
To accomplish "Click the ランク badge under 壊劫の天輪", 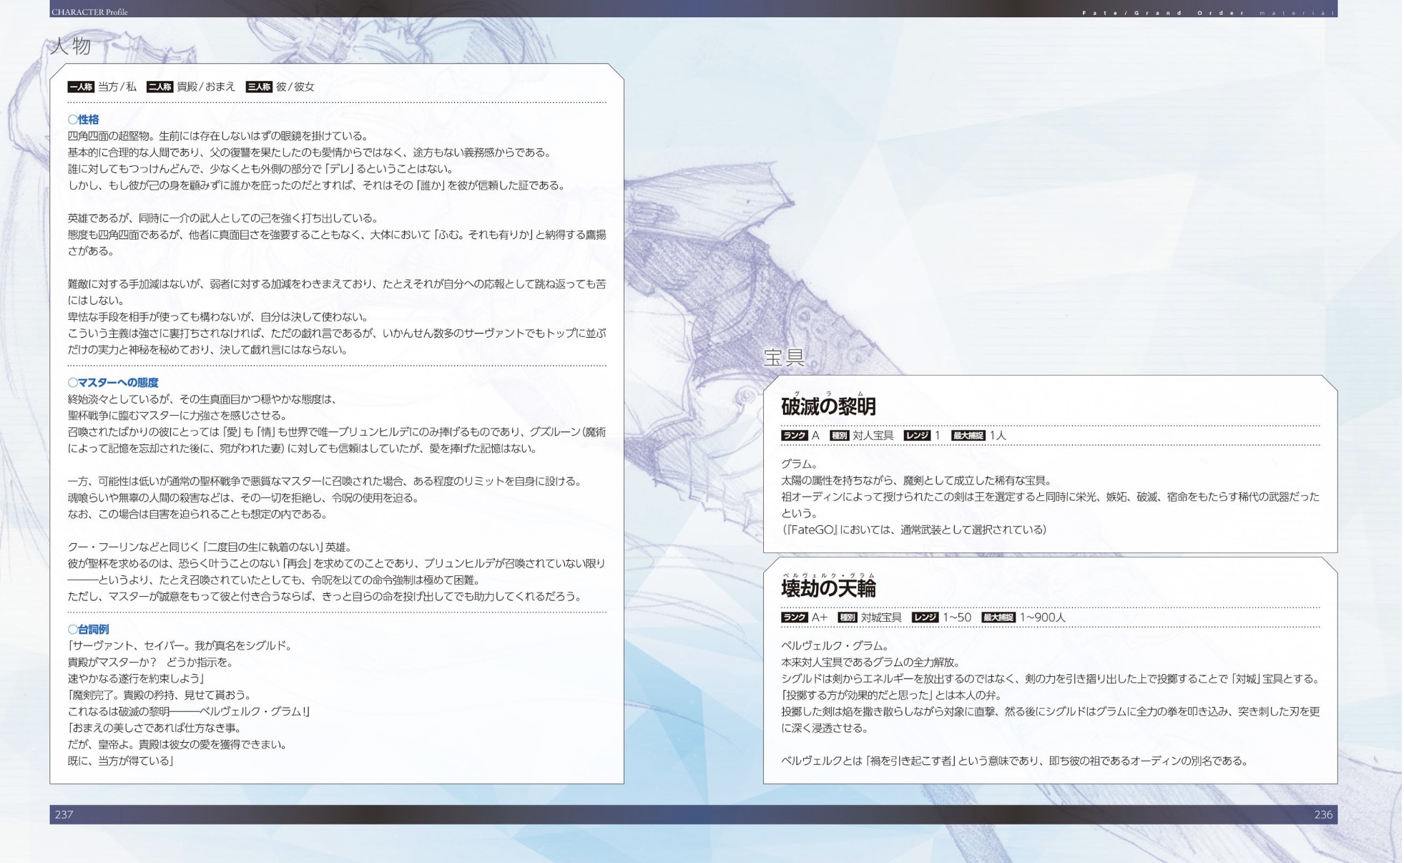I will (794, 617).
